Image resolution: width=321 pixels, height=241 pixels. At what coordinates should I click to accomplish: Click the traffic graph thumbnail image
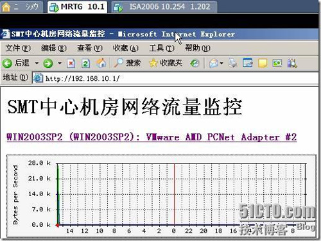[x=161, y=196]
